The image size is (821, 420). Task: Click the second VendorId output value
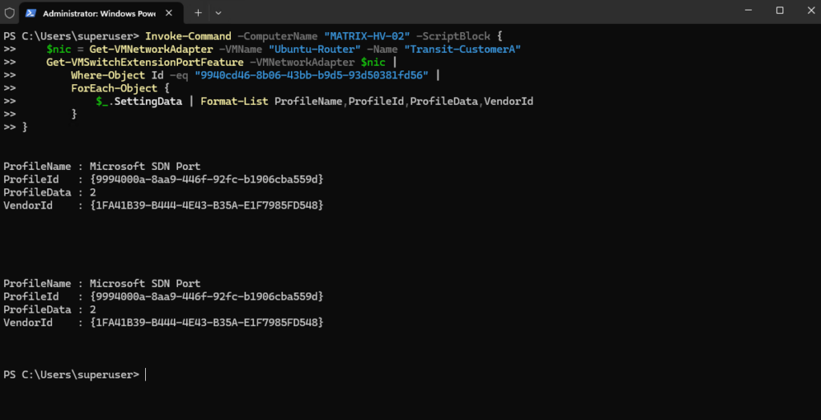tap(207, 322)
